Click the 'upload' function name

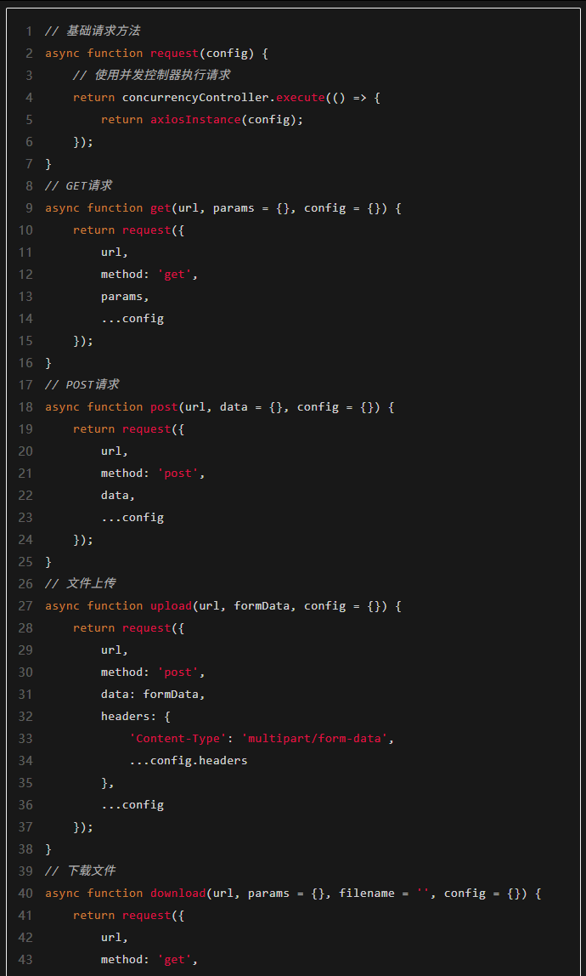coord(171,605)
